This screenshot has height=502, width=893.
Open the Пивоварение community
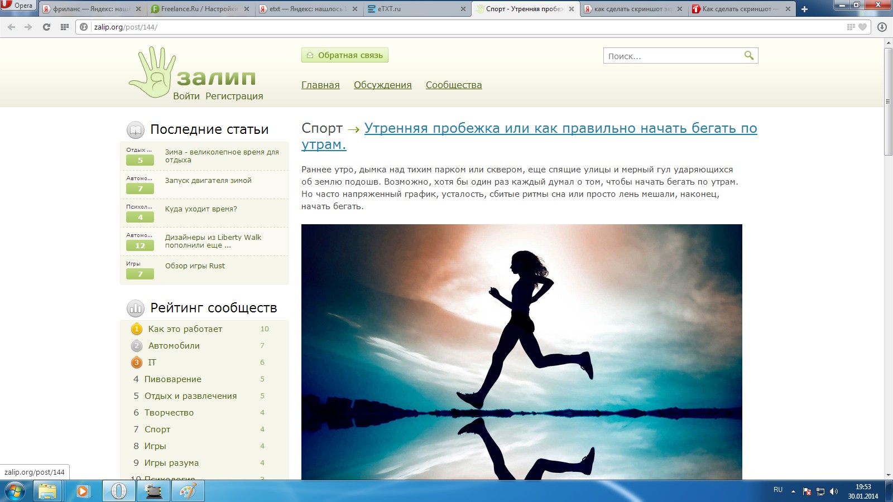tap(173, 379)
